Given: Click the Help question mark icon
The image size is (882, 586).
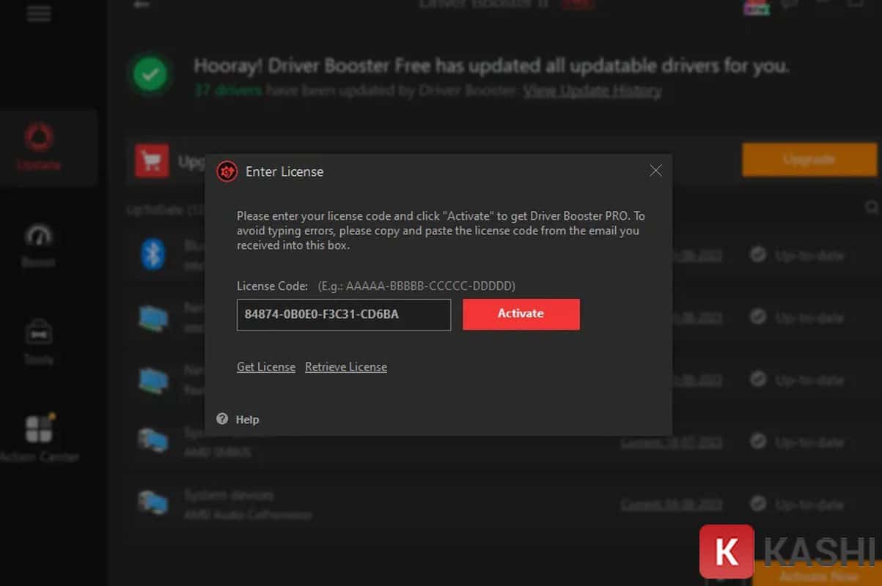Looking at the screenshot, I should [x=222, y=419].
